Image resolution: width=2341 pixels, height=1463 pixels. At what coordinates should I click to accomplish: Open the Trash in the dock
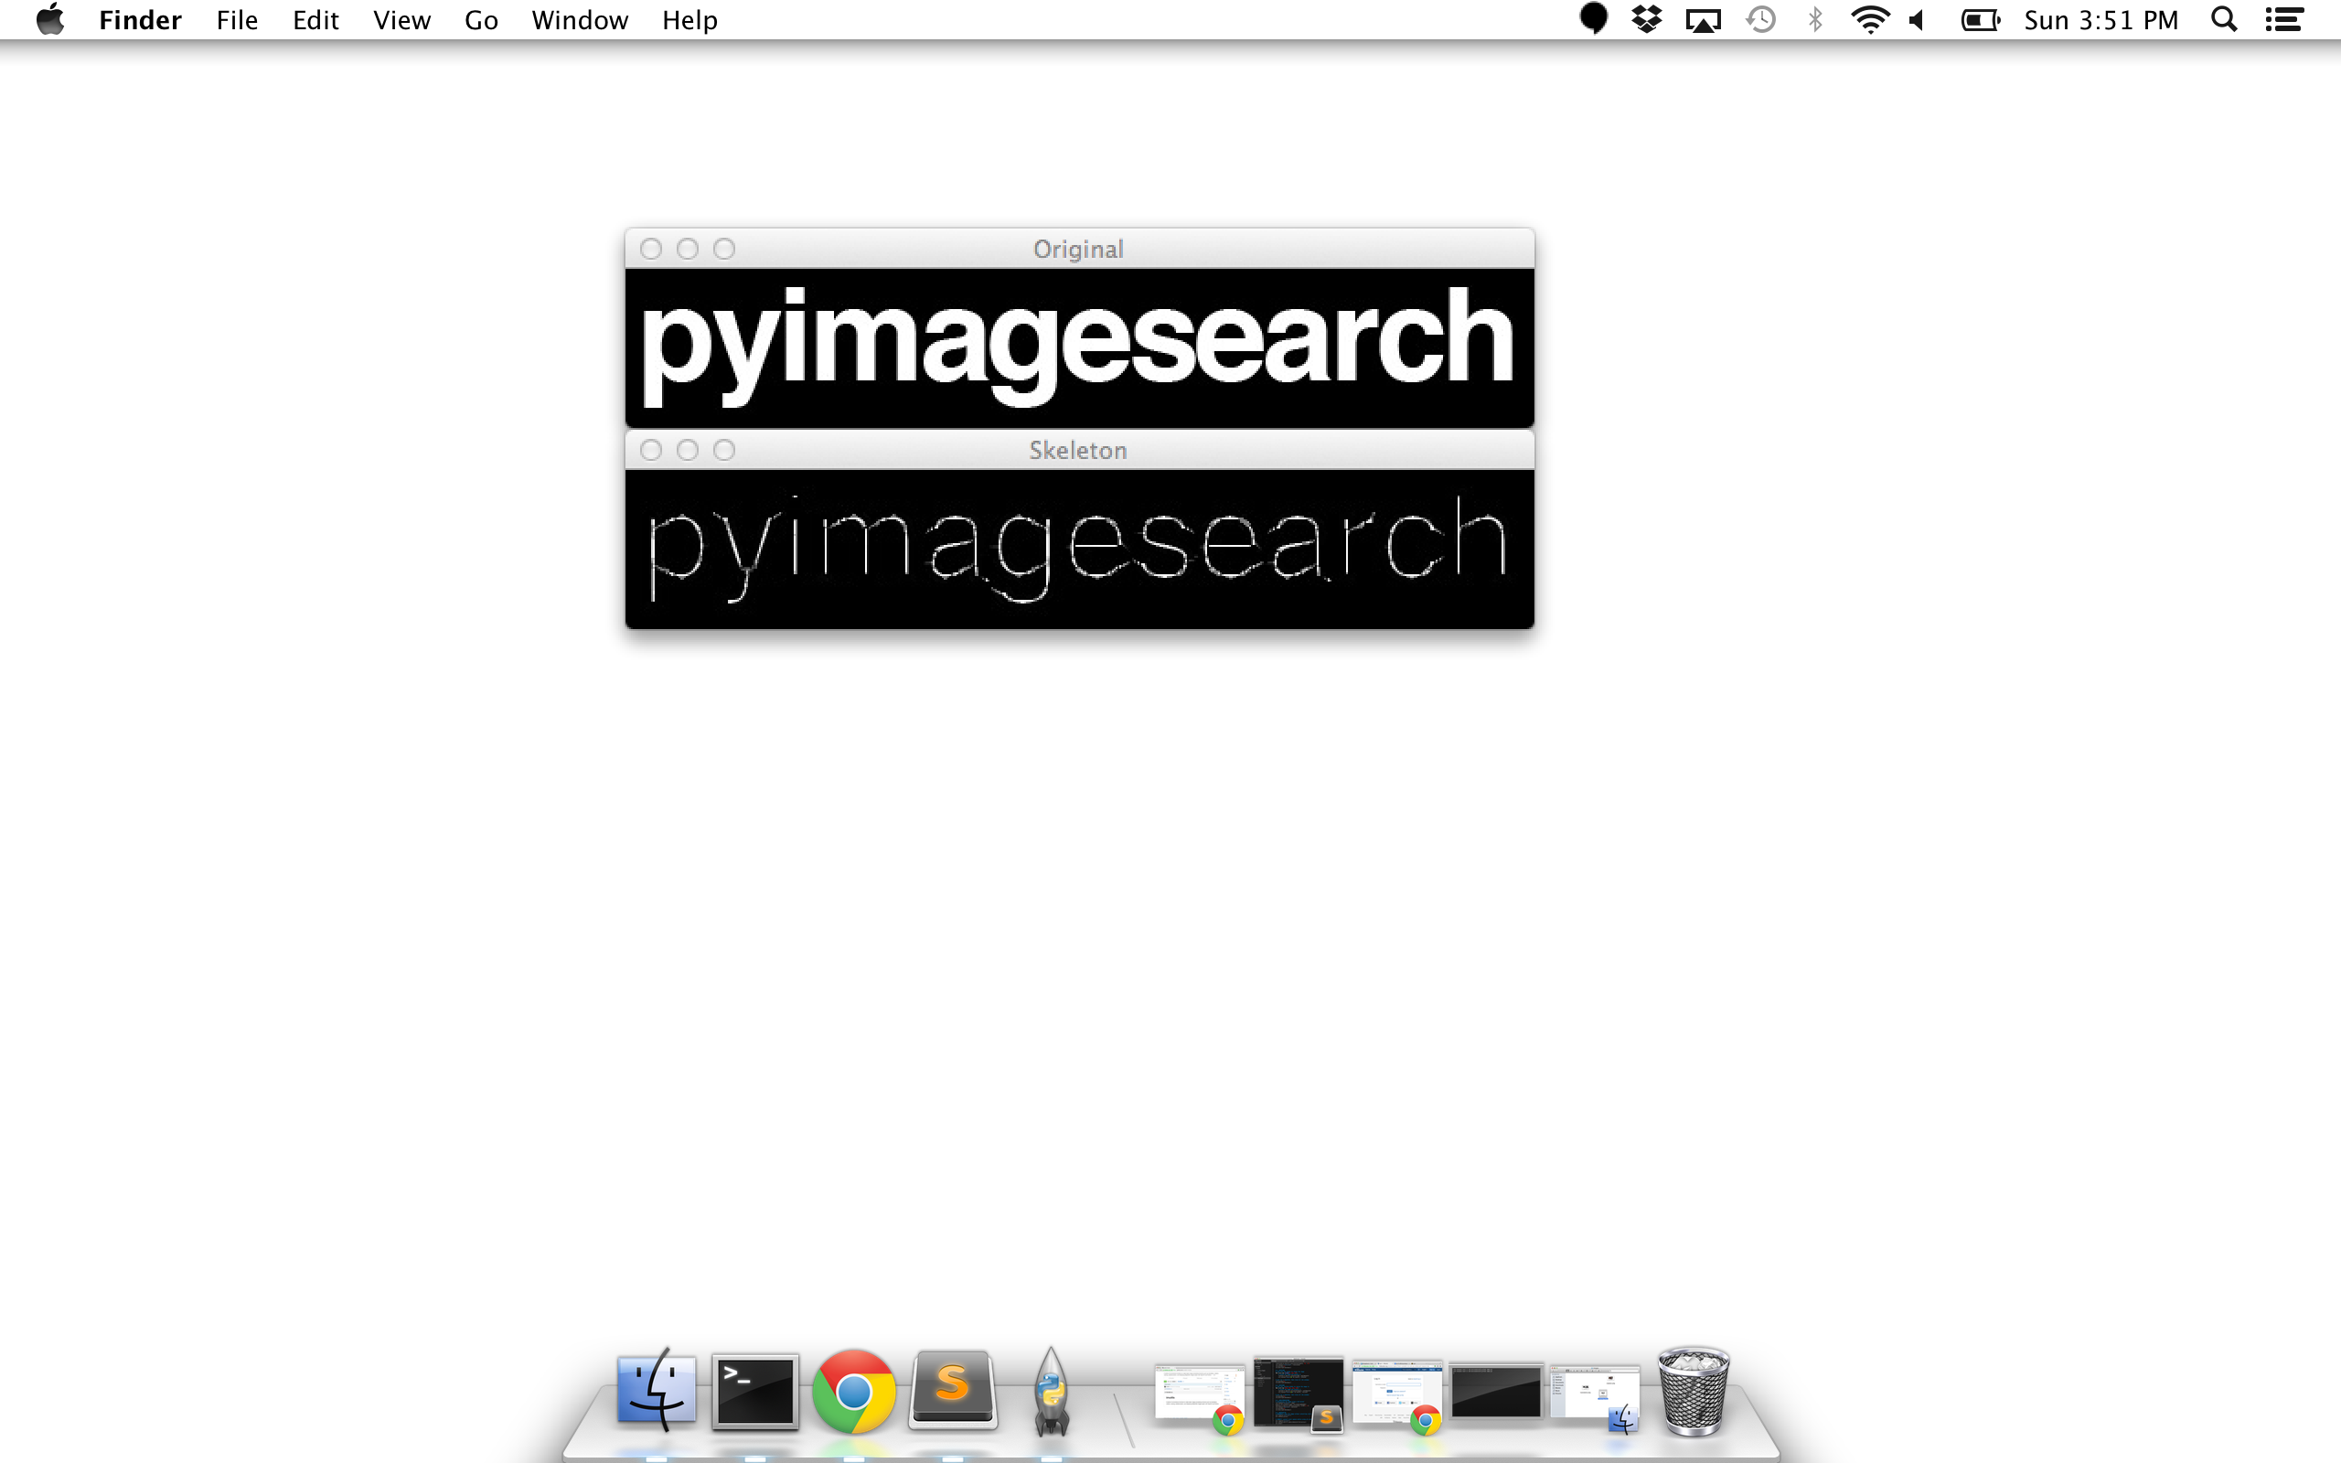pos(1693,1392)
